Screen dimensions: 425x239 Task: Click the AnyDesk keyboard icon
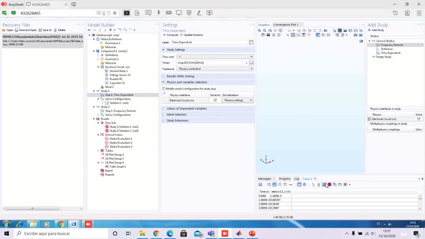[169, 13]
